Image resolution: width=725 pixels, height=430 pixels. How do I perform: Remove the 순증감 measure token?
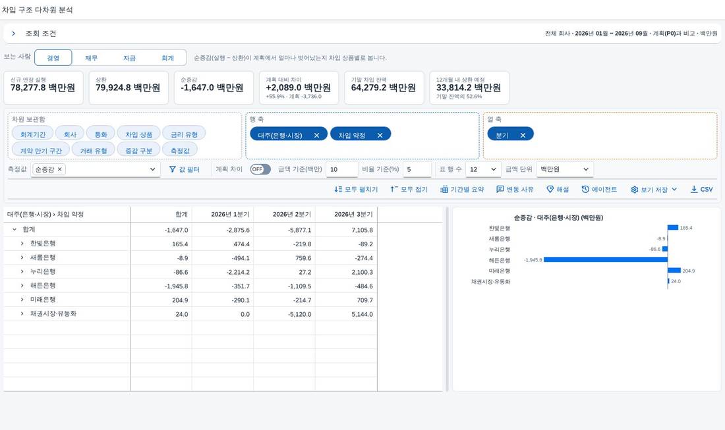click(x=59, y=169)
